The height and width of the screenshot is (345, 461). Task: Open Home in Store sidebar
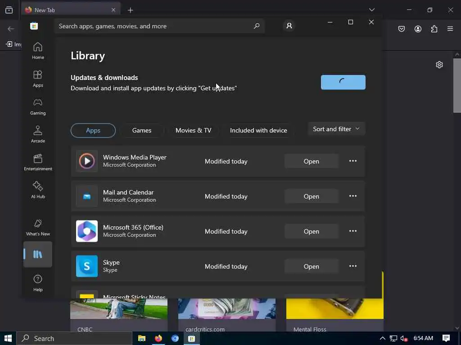point(38,51)
